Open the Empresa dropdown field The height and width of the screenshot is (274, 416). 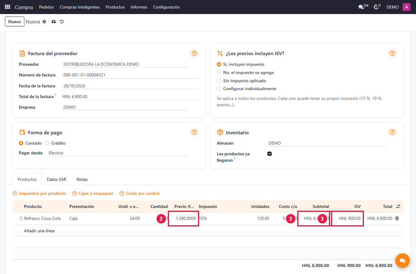[125, 107]
